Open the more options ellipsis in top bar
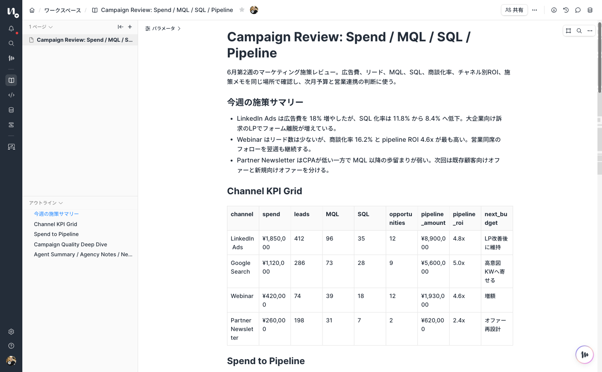This screenshot has height=372, width=602. point(535,10)
